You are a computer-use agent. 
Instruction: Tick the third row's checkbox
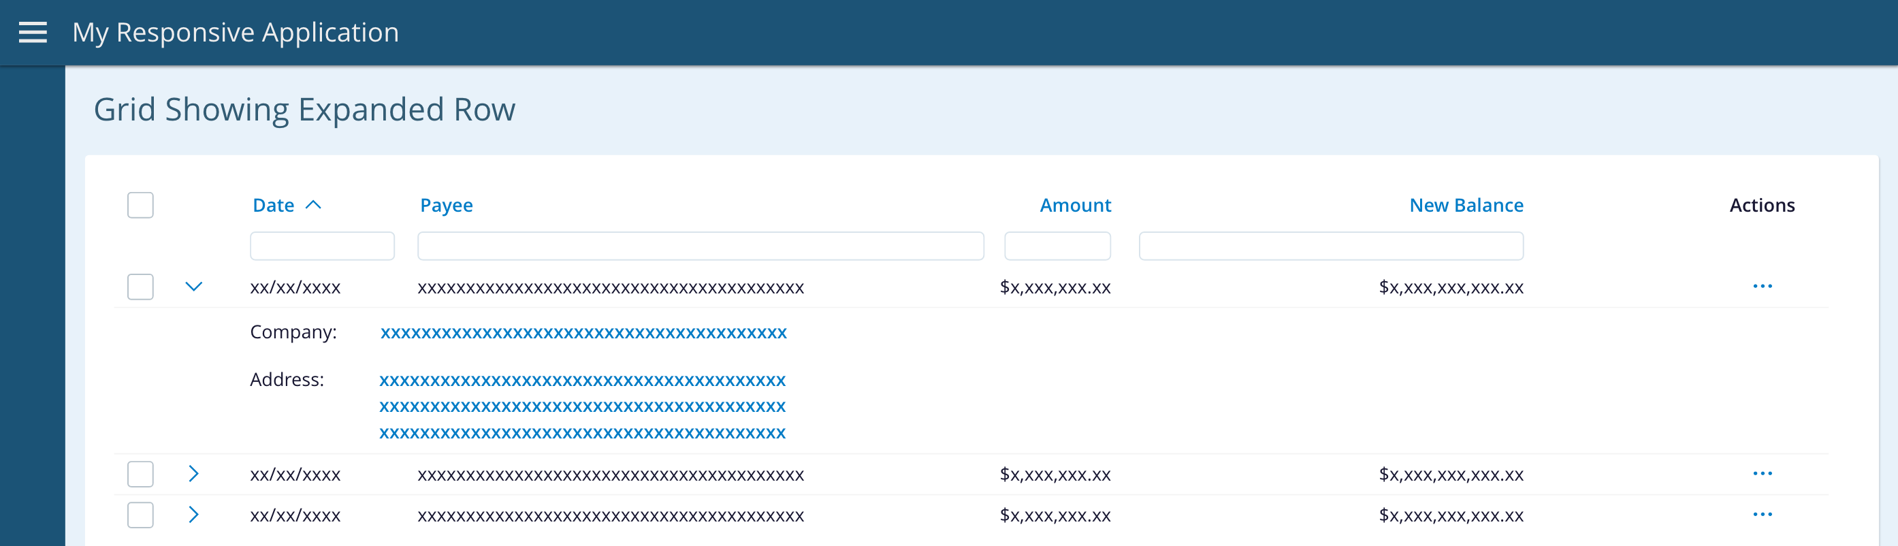(140, 515)
